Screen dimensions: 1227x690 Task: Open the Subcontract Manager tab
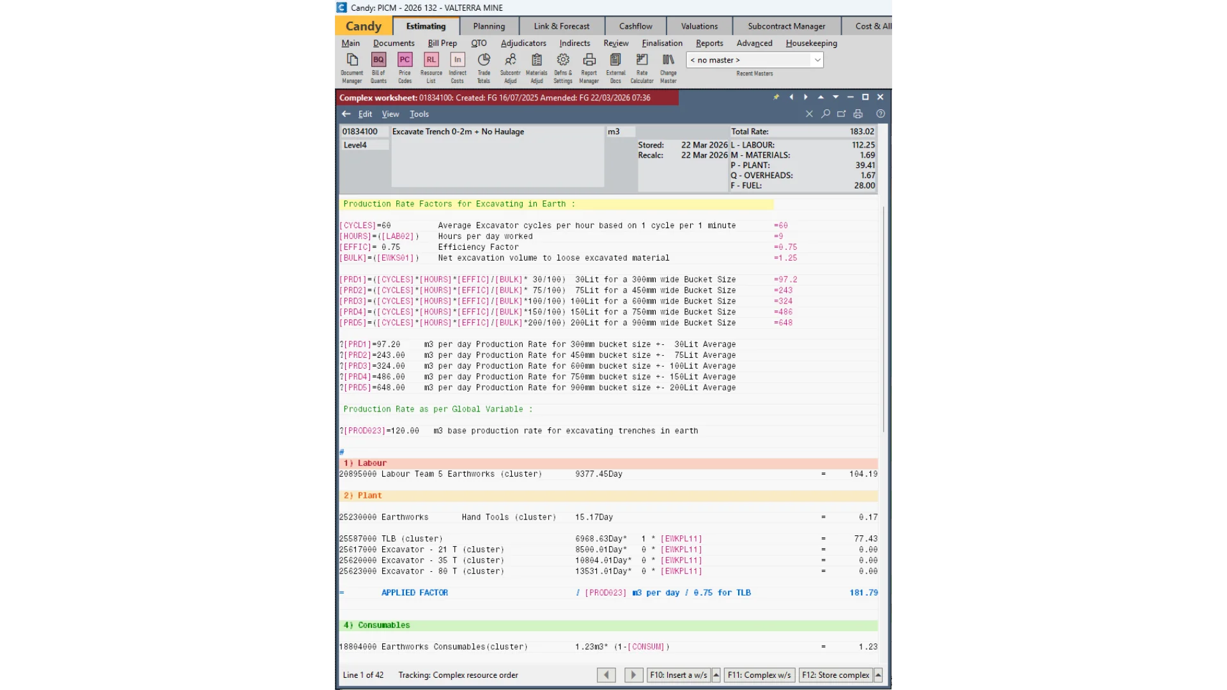(786, 26)
